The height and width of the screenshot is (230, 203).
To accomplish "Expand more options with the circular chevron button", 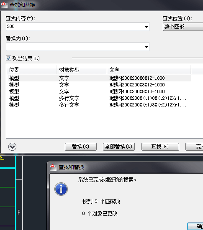I will (13, 147).
